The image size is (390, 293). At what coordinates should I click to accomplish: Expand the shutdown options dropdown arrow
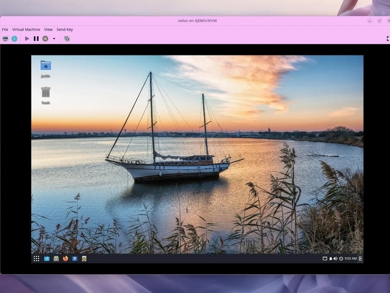tap(54, 38)
